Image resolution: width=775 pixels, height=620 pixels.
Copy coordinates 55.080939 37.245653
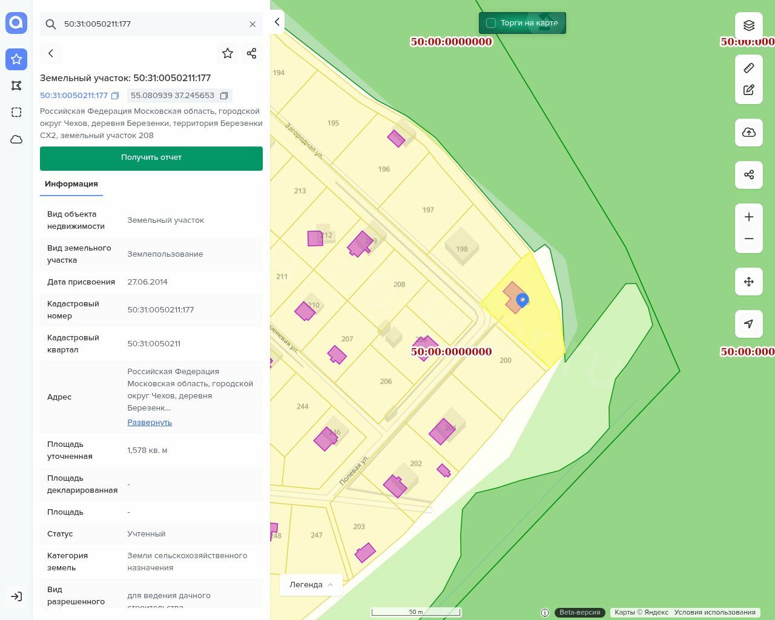(x=224, y=96)
